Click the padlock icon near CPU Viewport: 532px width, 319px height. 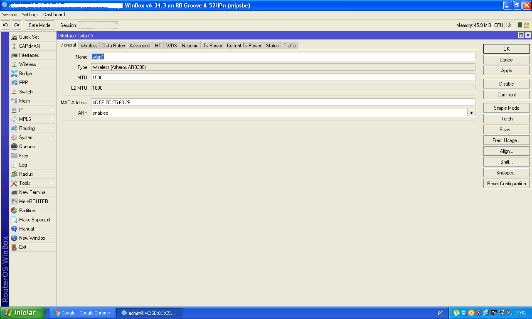click(527, 25)
